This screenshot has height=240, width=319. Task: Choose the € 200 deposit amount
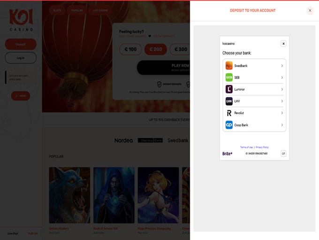155,49
